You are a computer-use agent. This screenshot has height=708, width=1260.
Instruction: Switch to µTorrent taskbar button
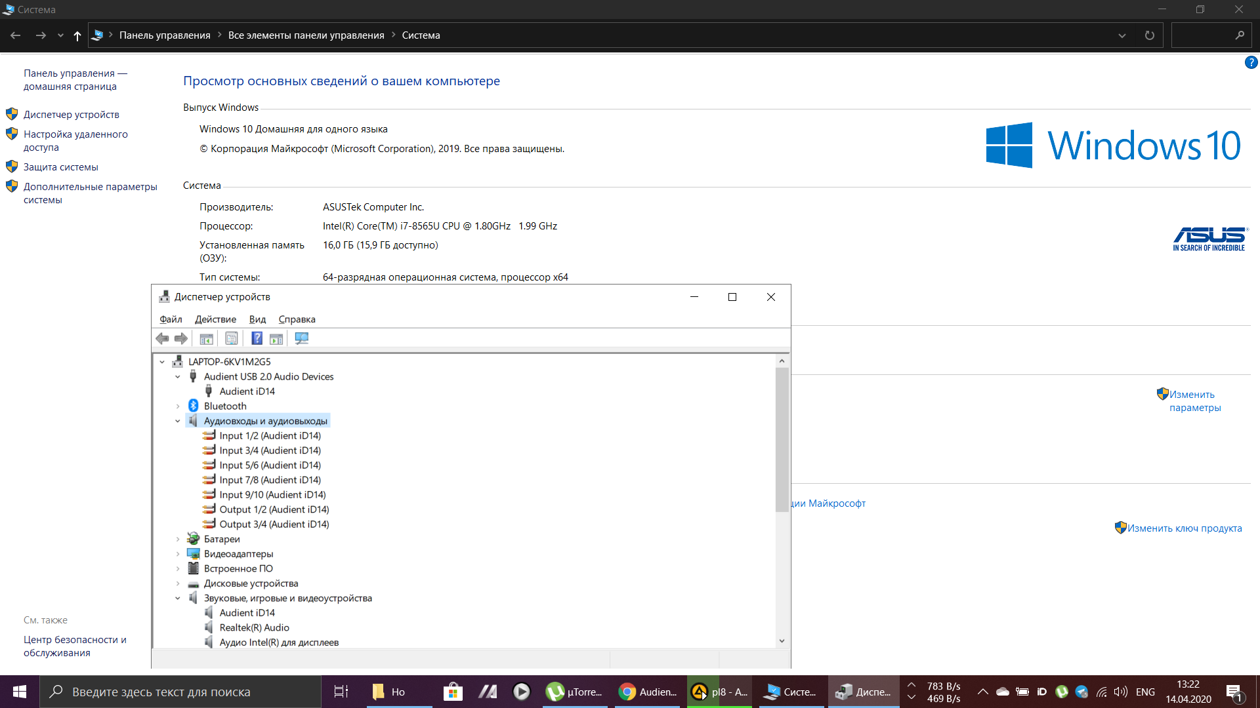click(575, 692)
